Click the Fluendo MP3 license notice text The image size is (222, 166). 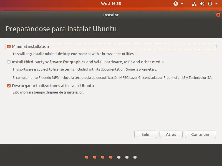coord(112,78)
